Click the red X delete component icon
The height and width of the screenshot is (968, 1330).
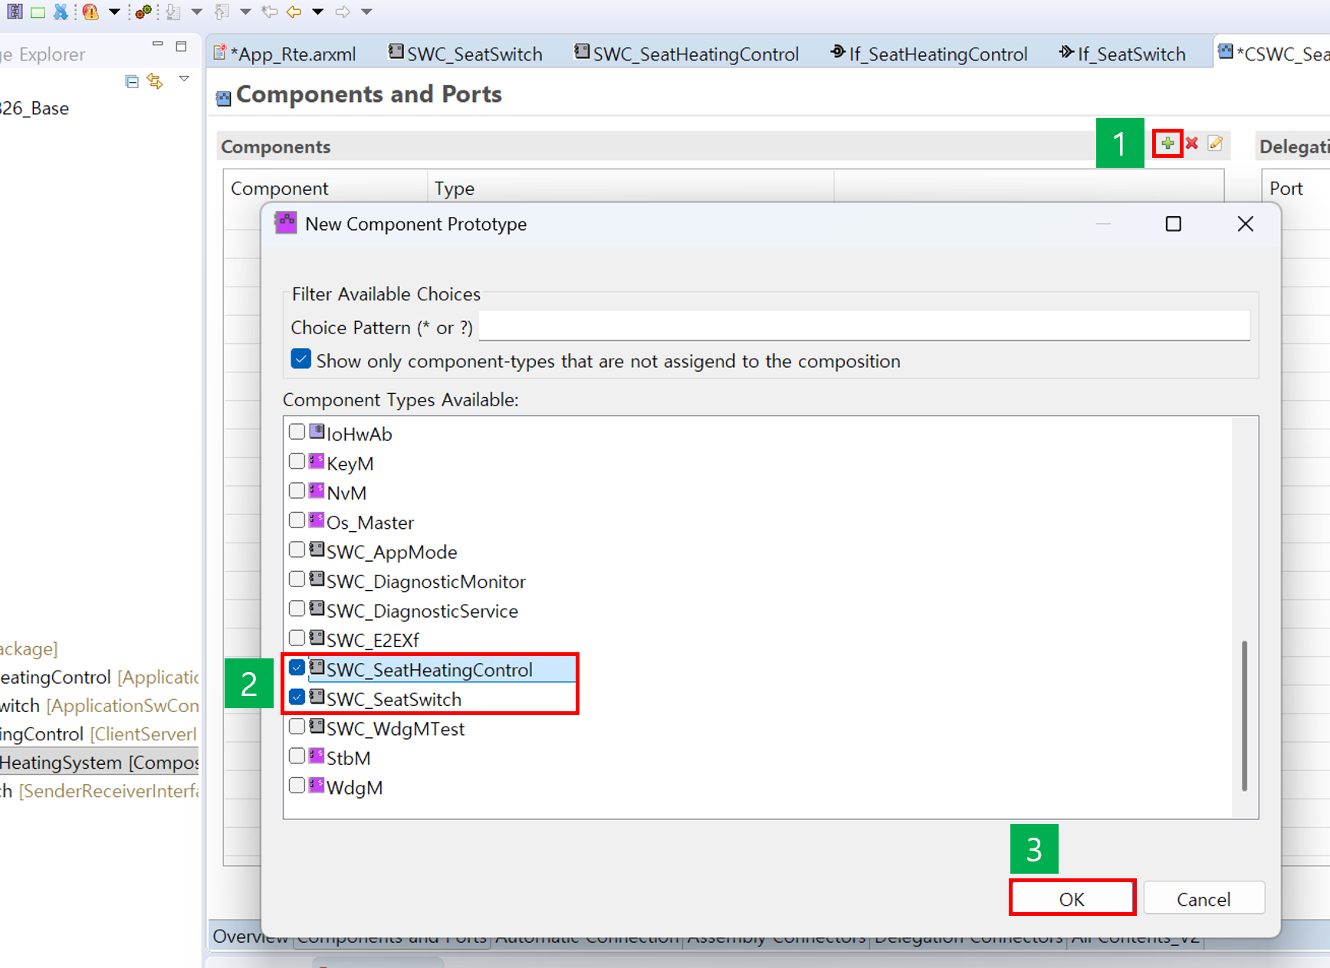point(1191,143)
